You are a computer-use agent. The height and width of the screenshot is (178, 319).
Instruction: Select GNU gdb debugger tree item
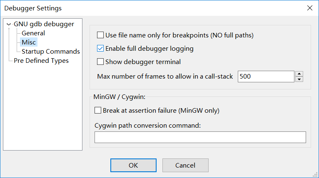(x=44, y=24)
